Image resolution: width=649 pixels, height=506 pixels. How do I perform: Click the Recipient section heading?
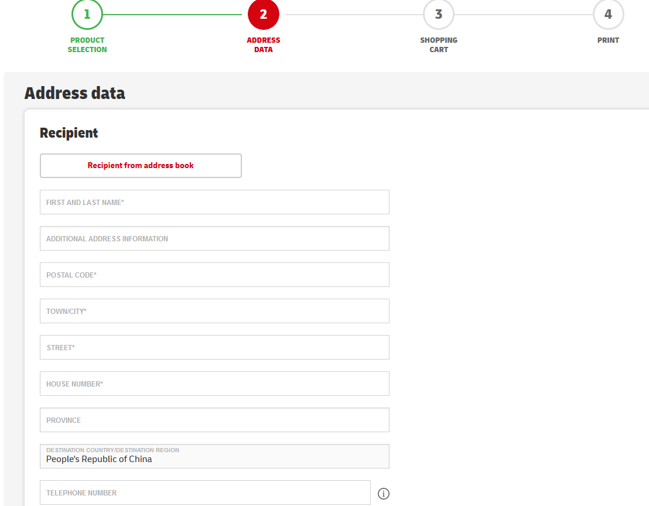(x=69, y=133)
